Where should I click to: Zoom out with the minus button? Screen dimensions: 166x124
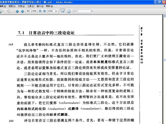click(40, 11)
